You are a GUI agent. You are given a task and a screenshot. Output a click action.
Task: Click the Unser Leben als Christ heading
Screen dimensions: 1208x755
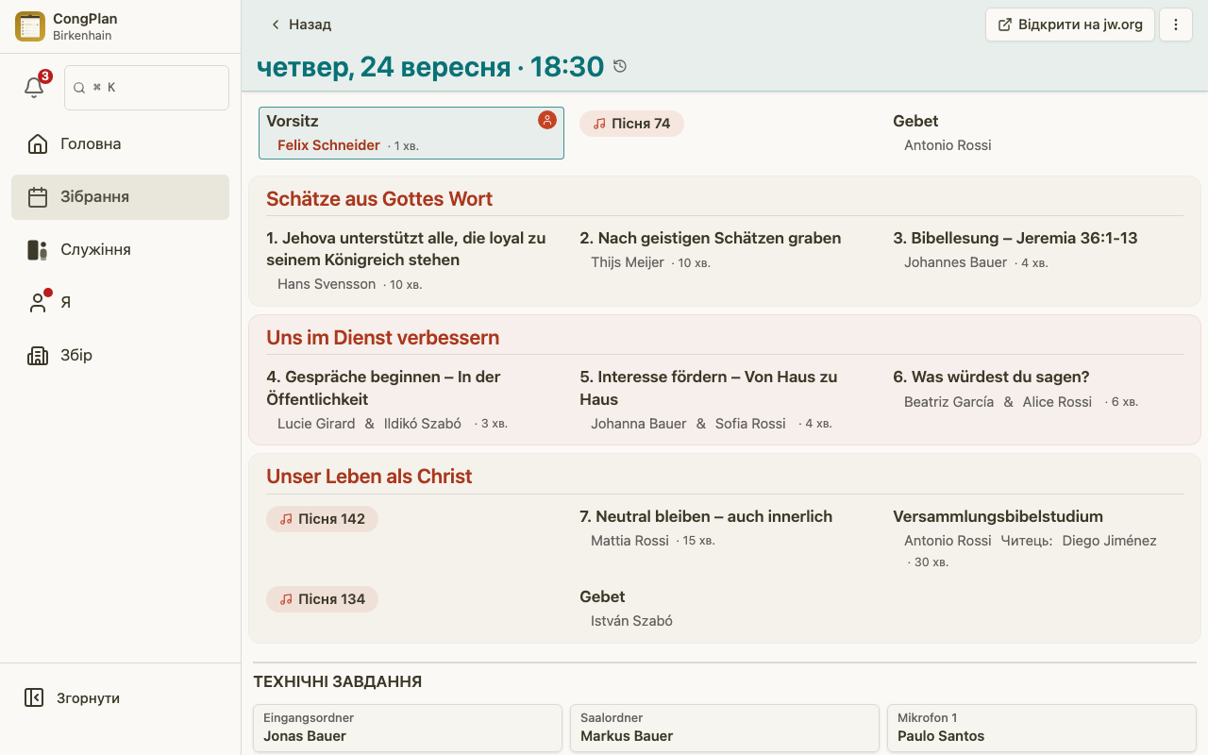[x=369, y=477]
